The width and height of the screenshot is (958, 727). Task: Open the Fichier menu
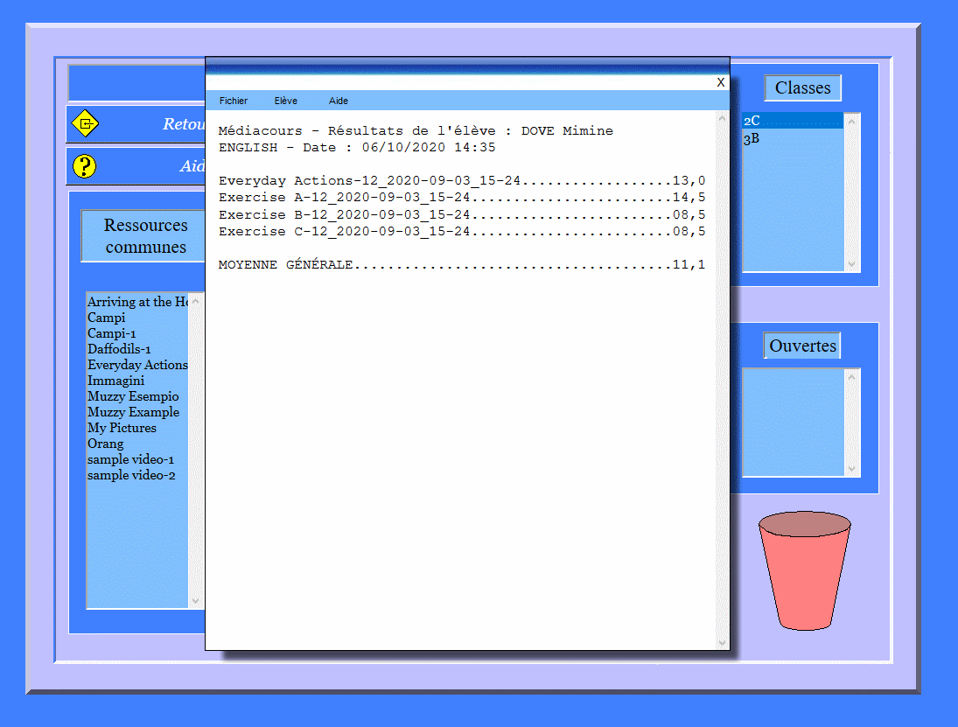pos(234,101)
